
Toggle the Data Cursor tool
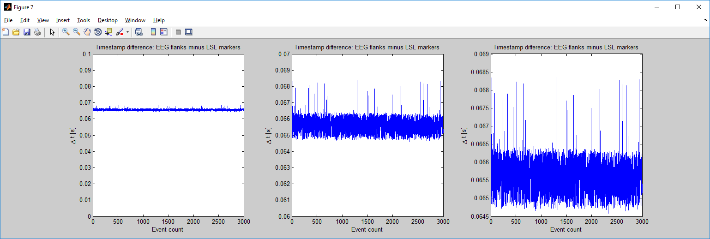108,32
